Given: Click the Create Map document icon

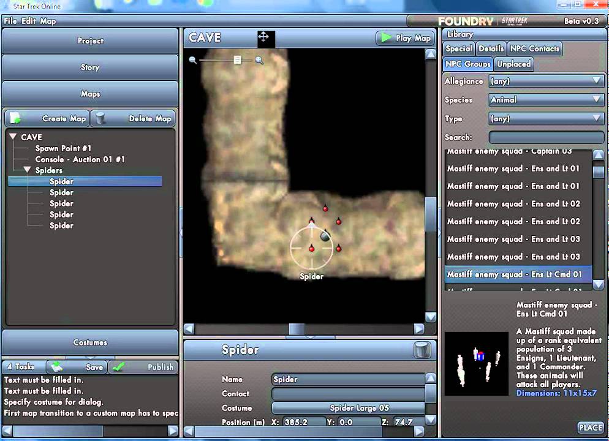Looking at the screenshot, I should (15, 118).
